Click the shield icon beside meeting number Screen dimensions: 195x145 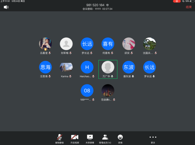coord(107,5)
